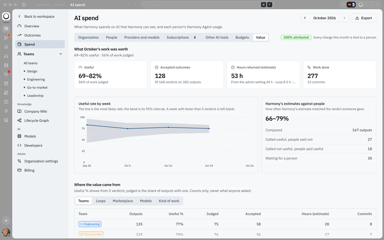Go to next month using right chevron
The image size is (384, 240).
click(344, 18)
